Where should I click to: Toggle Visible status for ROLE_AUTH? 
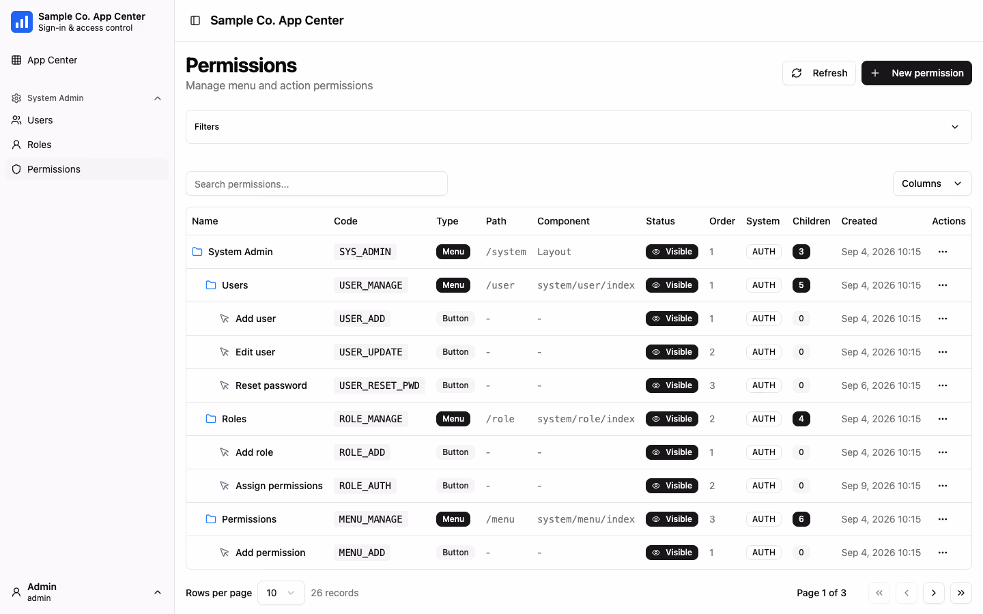tap(672, 486)
